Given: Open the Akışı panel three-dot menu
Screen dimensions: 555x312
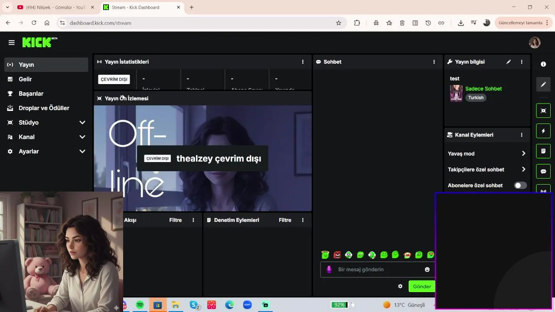Looking at the screenshot, I should point(193,220).
